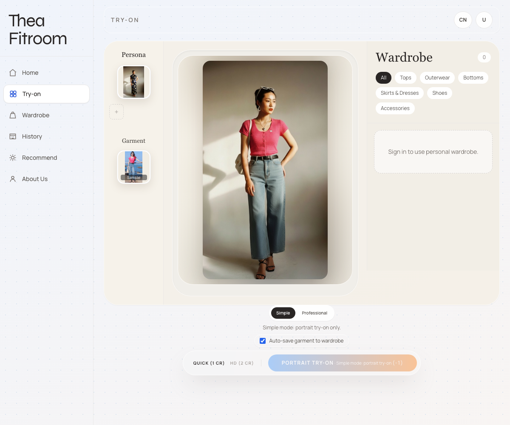510x425 pixels.
Task: Filter wardrobe by Outerwear
Action: pos(437,78)
